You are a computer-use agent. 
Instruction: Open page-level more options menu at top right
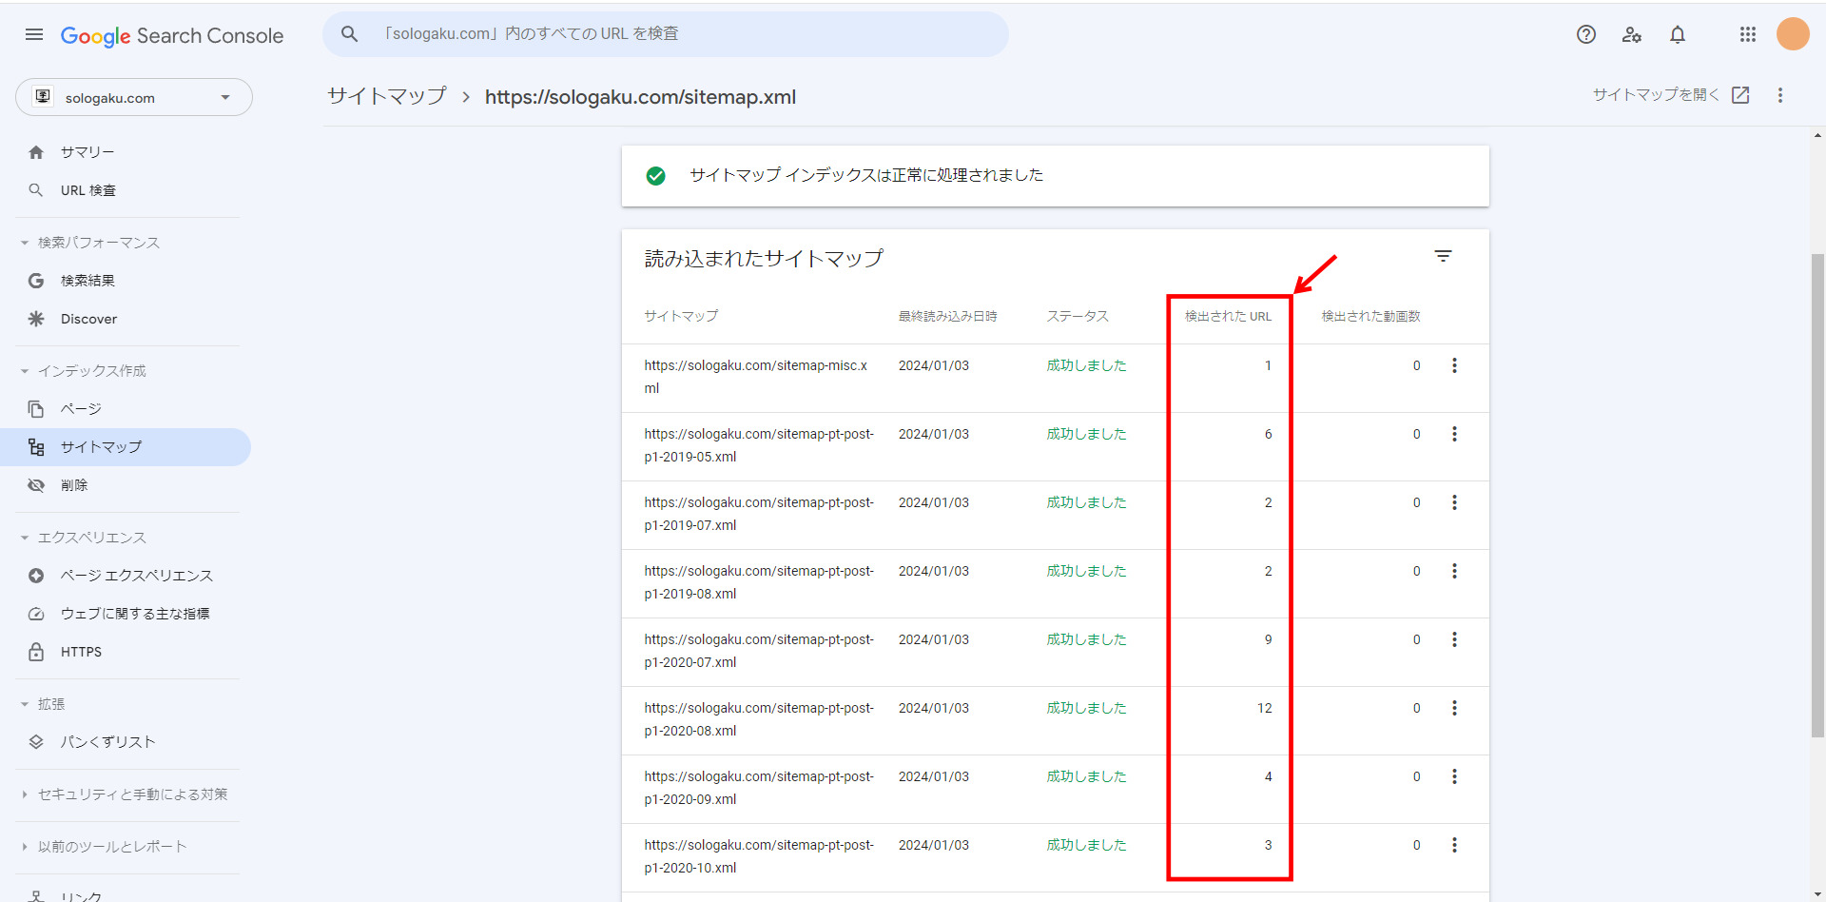1780,95
